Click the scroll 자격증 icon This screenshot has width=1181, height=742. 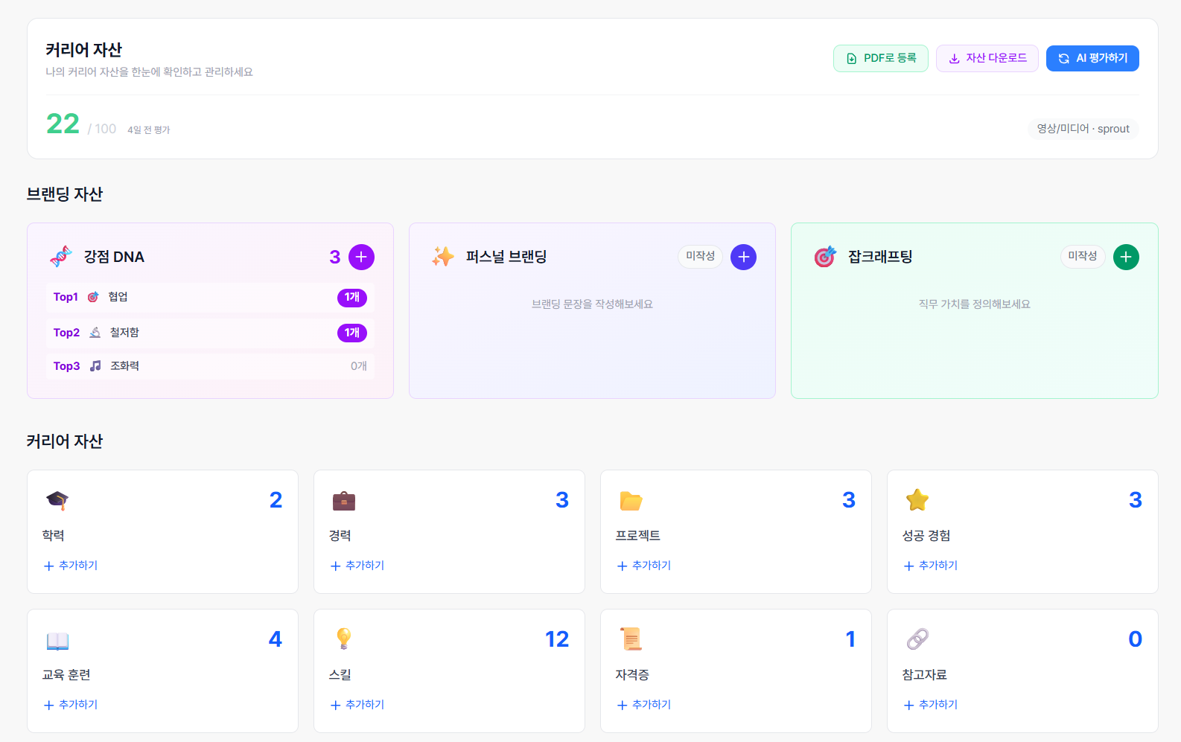click(x=631, y=639)
